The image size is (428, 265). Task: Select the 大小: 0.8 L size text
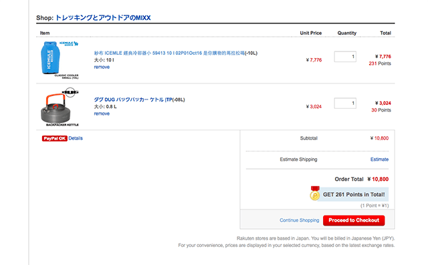point(106,107)
